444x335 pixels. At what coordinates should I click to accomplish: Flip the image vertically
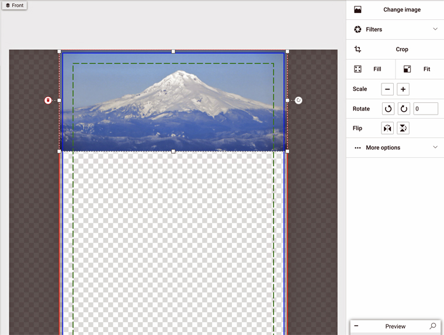tap(403, 129)
